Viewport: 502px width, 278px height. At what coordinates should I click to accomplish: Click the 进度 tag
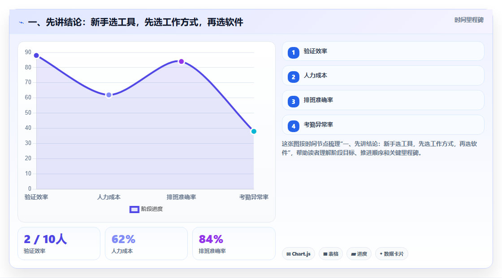point(359,254)
